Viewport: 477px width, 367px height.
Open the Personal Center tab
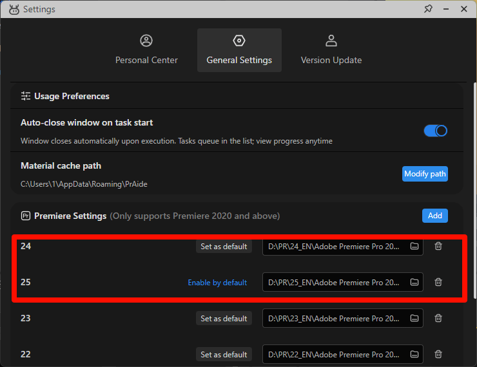[x=146, y=50]
